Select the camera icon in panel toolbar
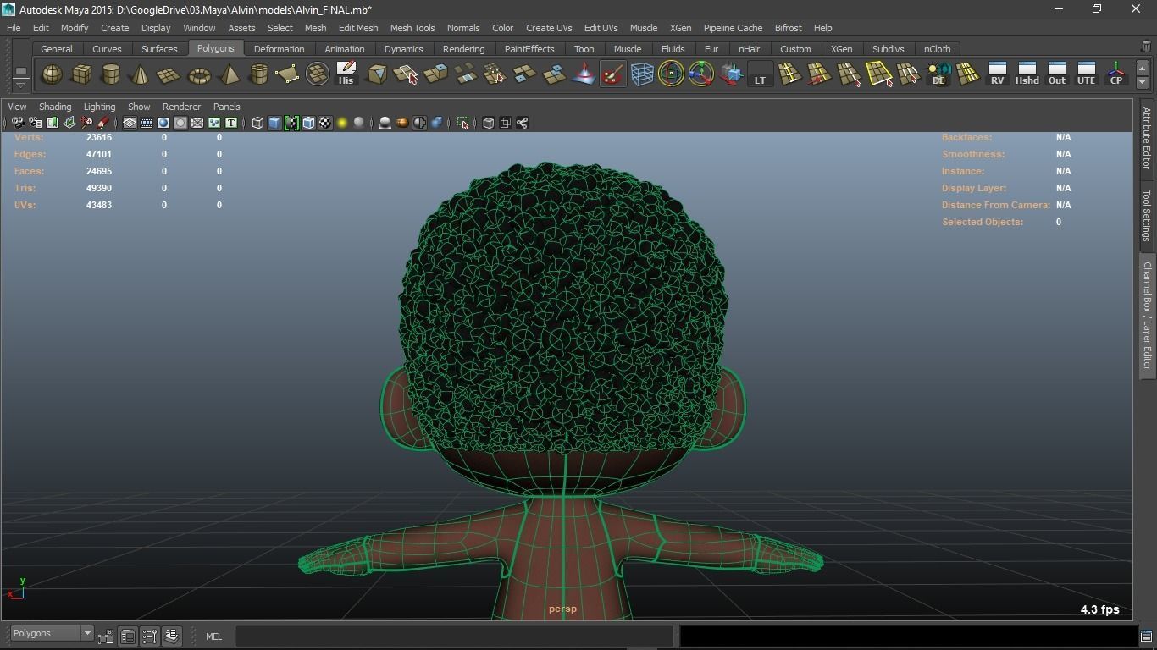The image size is (1157, 650). (x=18, y=123)
